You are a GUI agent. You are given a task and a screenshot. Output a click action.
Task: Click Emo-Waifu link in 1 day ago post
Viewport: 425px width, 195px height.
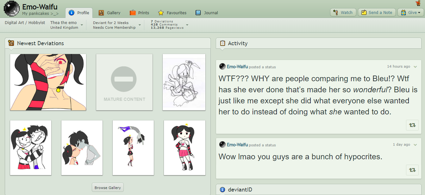237,145
